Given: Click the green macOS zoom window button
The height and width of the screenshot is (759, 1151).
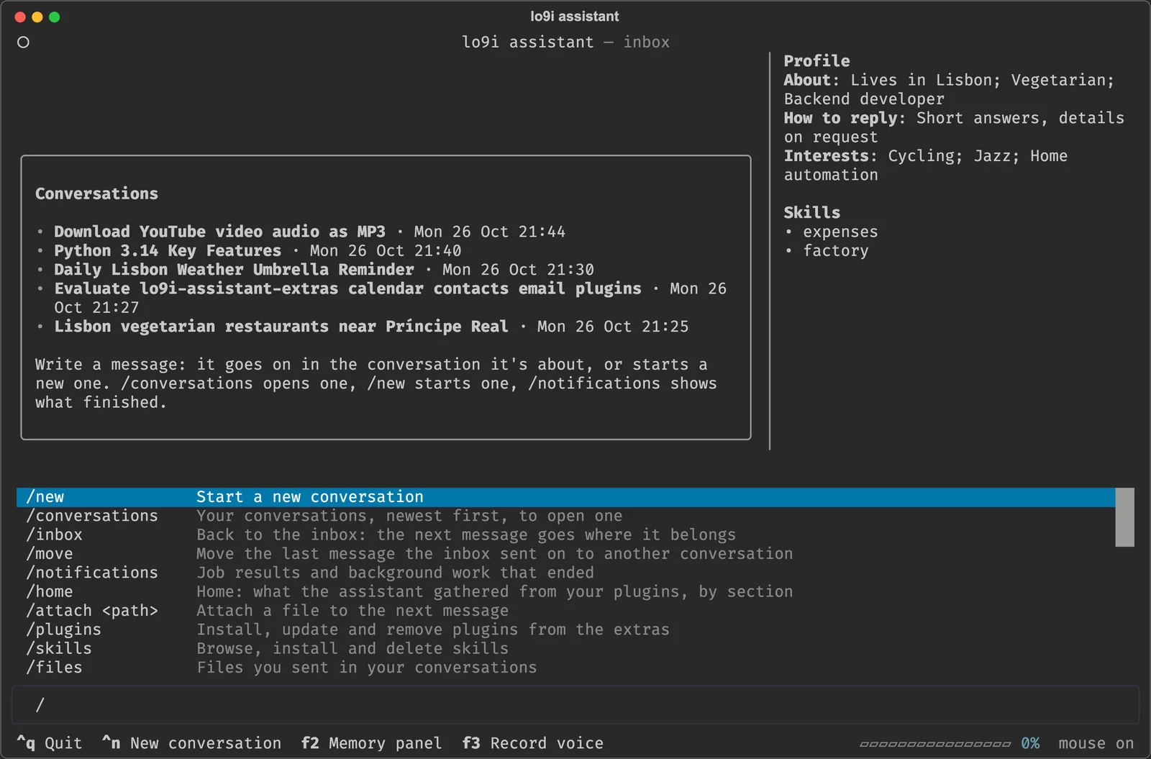Looking at the screenshot, I should click(55, 17).
